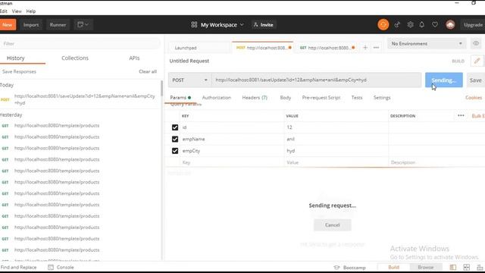
Task: Click the new window icon button
Action: (x=83, y=24)
